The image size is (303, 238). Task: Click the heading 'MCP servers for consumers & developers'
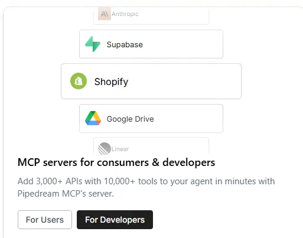[x=116, y=162]
